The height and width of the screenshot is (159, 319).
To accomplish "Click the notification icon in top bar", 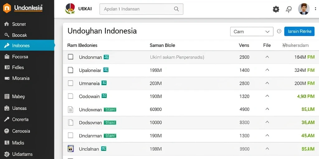I will [x=289, y=9].
